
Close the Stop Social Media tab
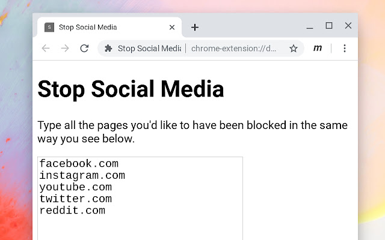pos(172,27)
